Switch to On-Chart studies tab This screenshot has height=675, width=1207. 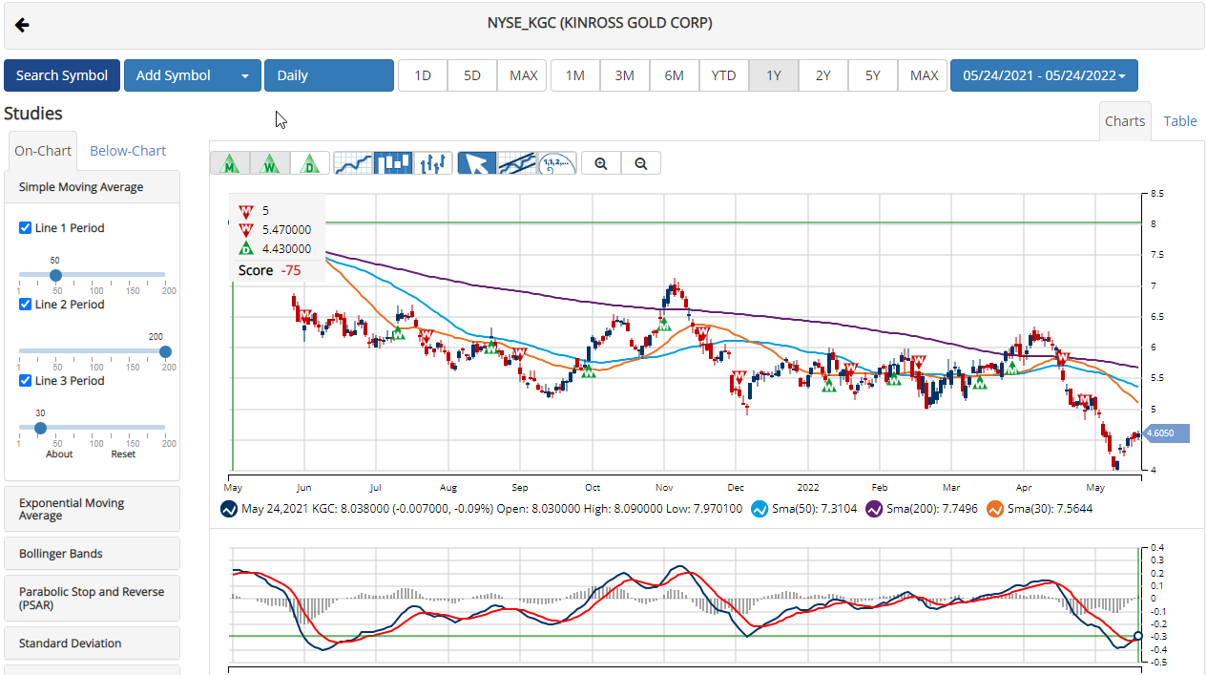point(43,151)
